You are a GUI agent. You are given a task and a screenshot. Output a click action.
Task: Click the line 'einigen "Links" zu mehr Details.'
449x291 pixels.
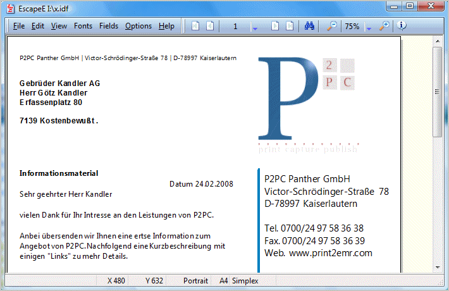click(x=73, y=256)
